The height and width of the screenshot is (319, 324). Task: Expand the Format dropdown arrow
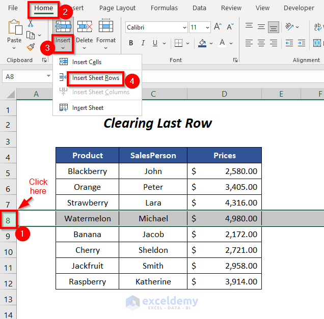[x=105, y=48]
